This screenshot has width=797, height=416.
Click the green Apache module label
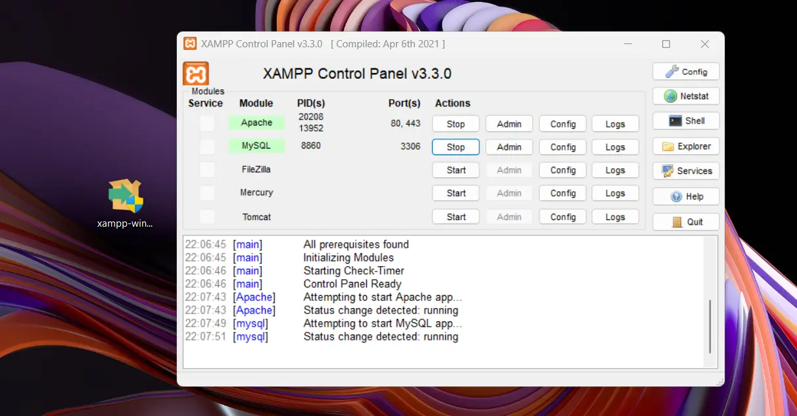256,123
